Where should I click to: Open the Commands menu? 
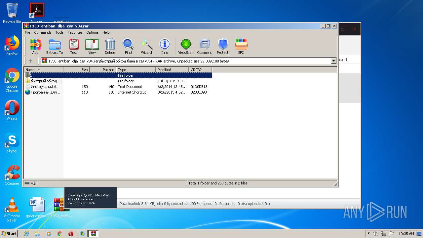(43, 32)
